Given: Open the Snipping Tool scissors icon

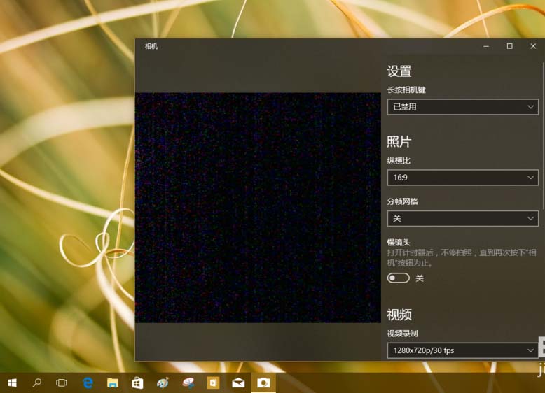Looking at the screenshot, I should tap(188, 383).
